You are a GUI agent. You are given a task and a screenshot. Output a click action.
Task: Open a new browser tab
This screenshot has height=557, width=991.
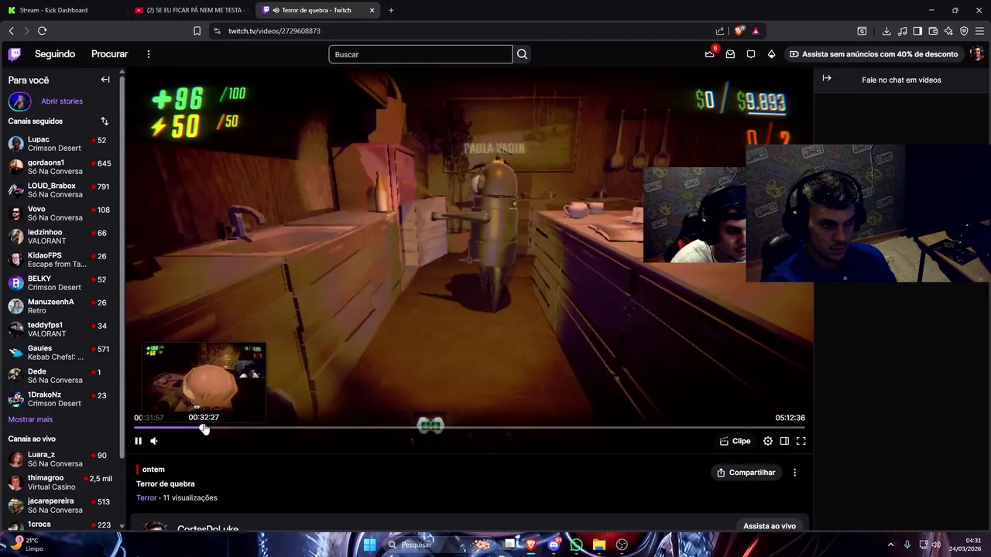coord(391,10)
